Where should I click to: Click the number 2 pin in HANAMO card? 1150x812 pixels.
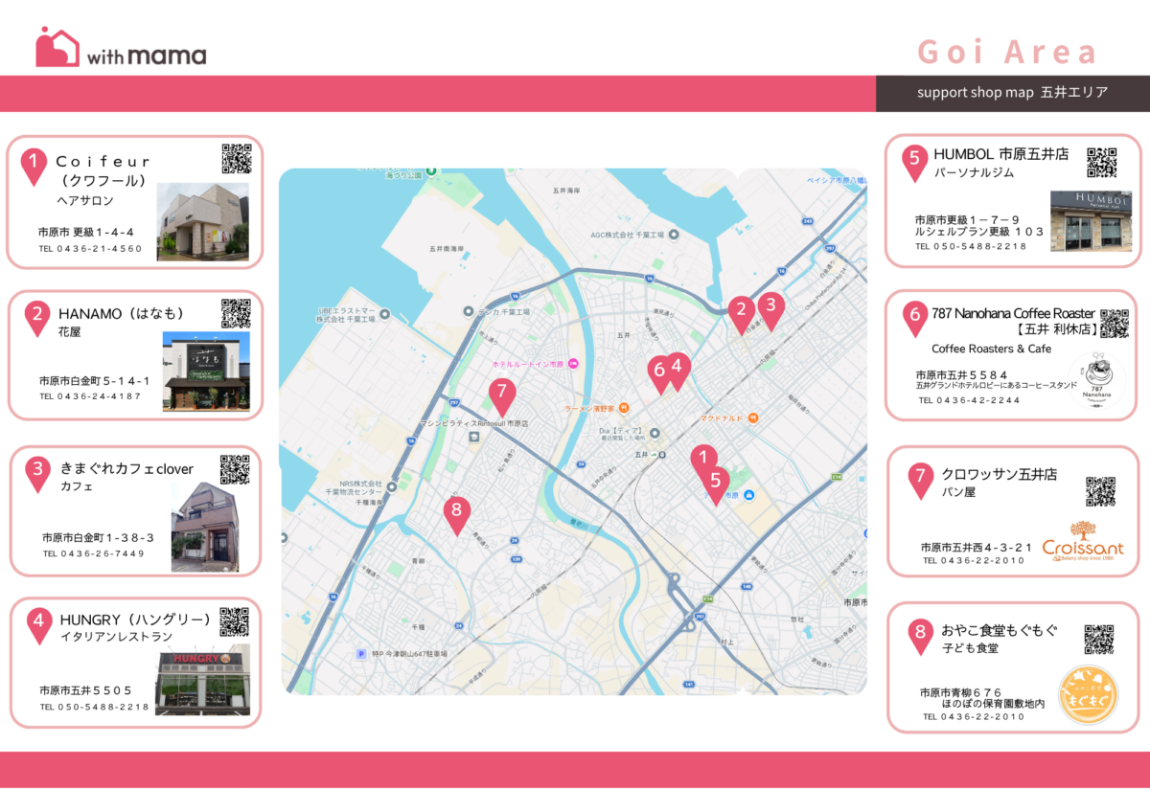[36, 318]
